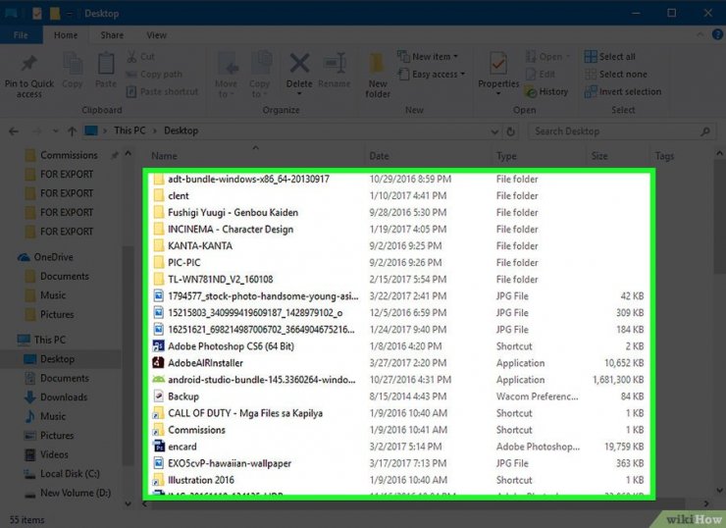
Task: Click the Copy to icon
Action: point(260,67)
